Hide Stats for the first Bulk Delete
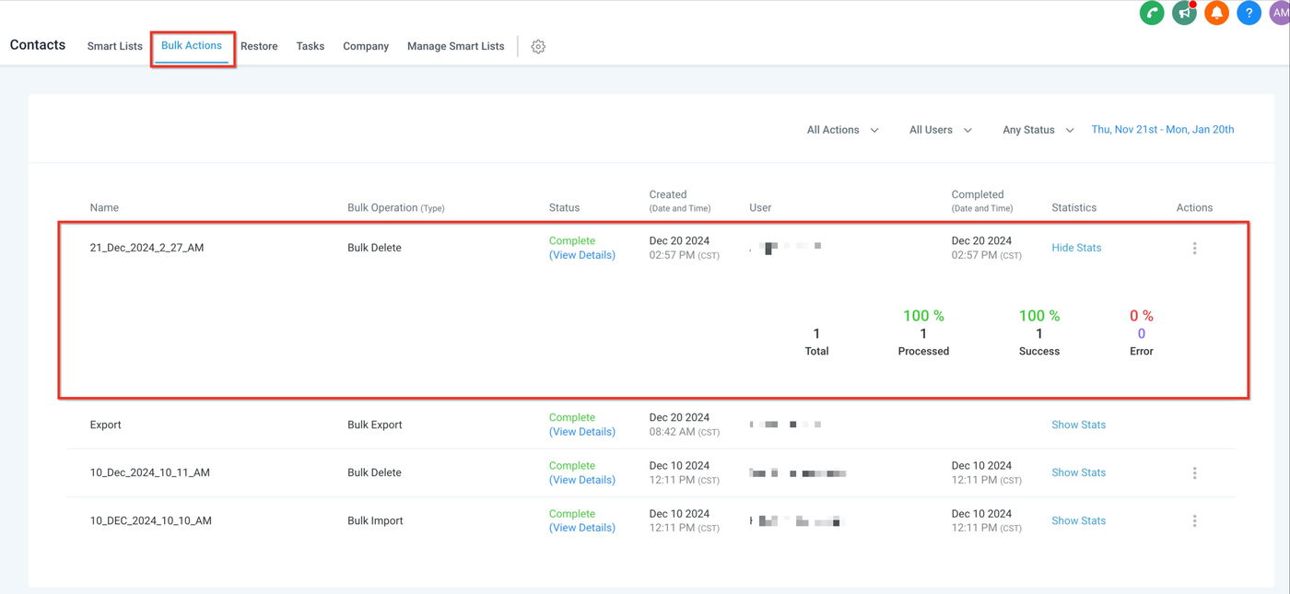The image size is (1290, 594). coord(1076,248)
